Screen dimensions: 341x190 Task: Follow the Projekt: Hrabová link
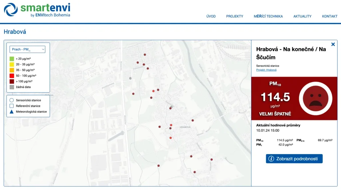(266, 70)
